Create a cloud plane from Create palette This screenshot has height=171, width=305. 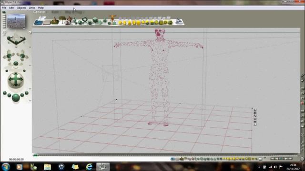click(x=42, y=18)
